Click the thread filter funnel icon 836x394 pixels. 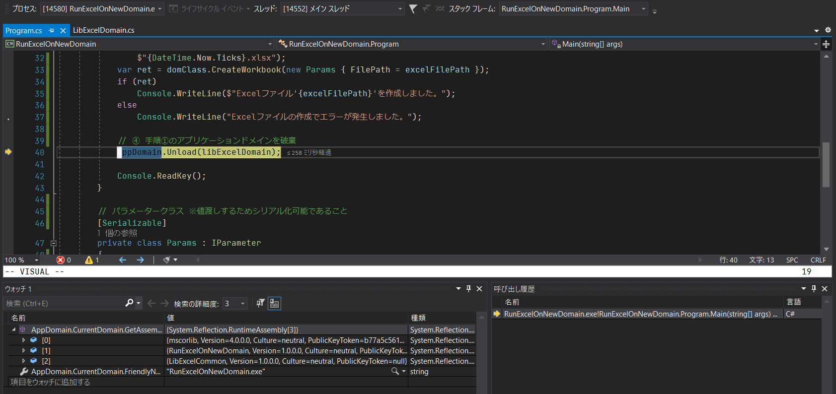coord(413,8)
